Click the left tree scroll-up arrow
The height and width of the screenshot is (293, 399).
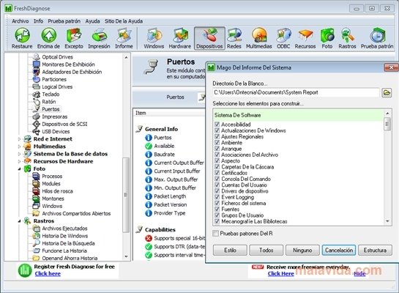[126, 58]
